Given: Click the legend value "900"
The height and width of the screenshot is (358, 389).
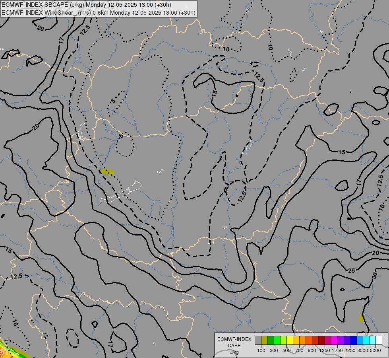Looking at the screenshot, I should [312, 350].
